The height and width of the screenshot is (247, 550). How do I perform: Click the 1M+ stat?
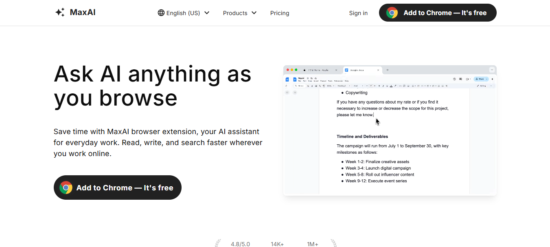point(313,244)
